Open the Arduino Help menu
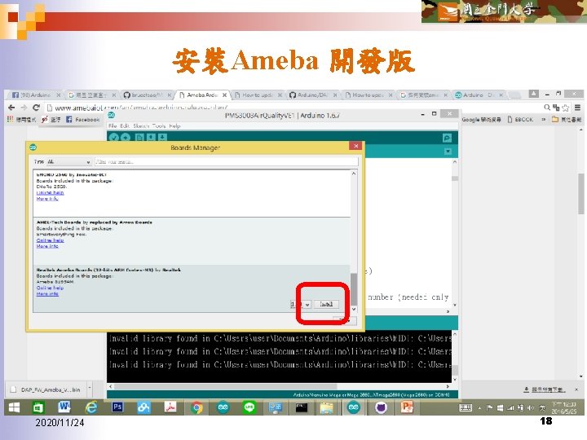Viewport: 587px width, 440px height. click(x=174, y=126)
